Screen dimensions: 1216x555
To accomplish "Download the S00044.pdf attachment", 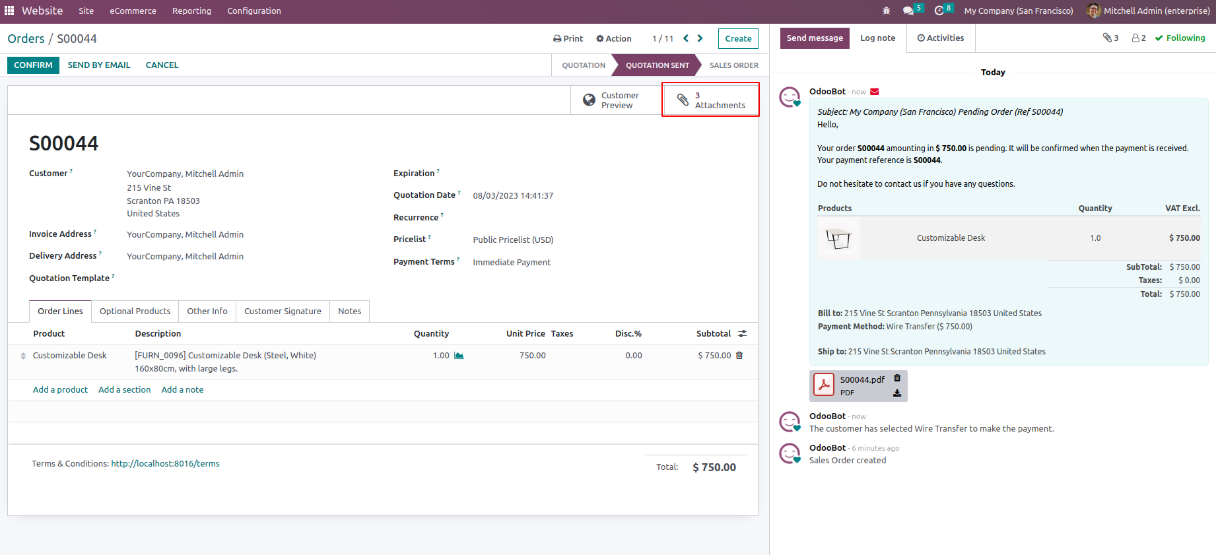I will pos(897,393).
